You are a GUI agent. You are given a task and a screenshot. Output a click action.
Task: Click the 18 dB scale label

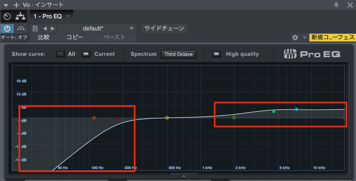coord(21,81)
